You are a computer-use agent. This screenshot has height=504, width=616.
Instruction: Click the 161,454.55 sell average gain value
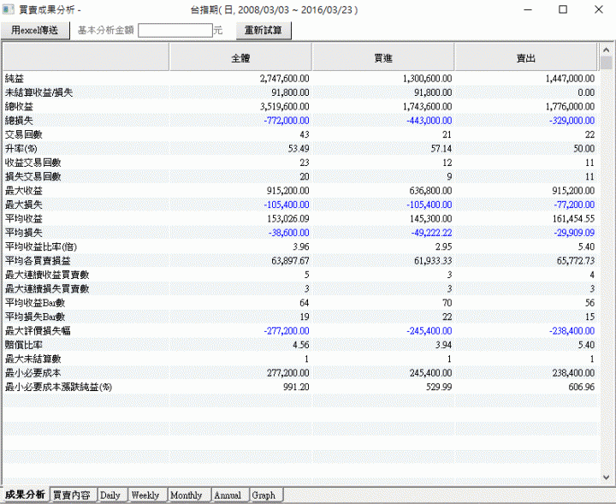pyautogui.click(x=573, y=219)
